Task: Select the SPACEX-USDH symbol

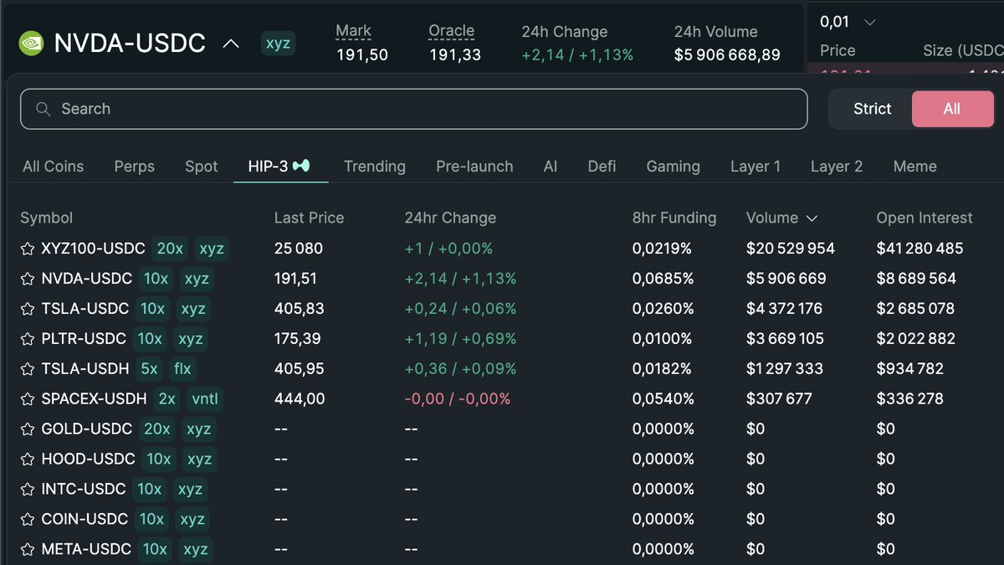Action: [94, 399]
